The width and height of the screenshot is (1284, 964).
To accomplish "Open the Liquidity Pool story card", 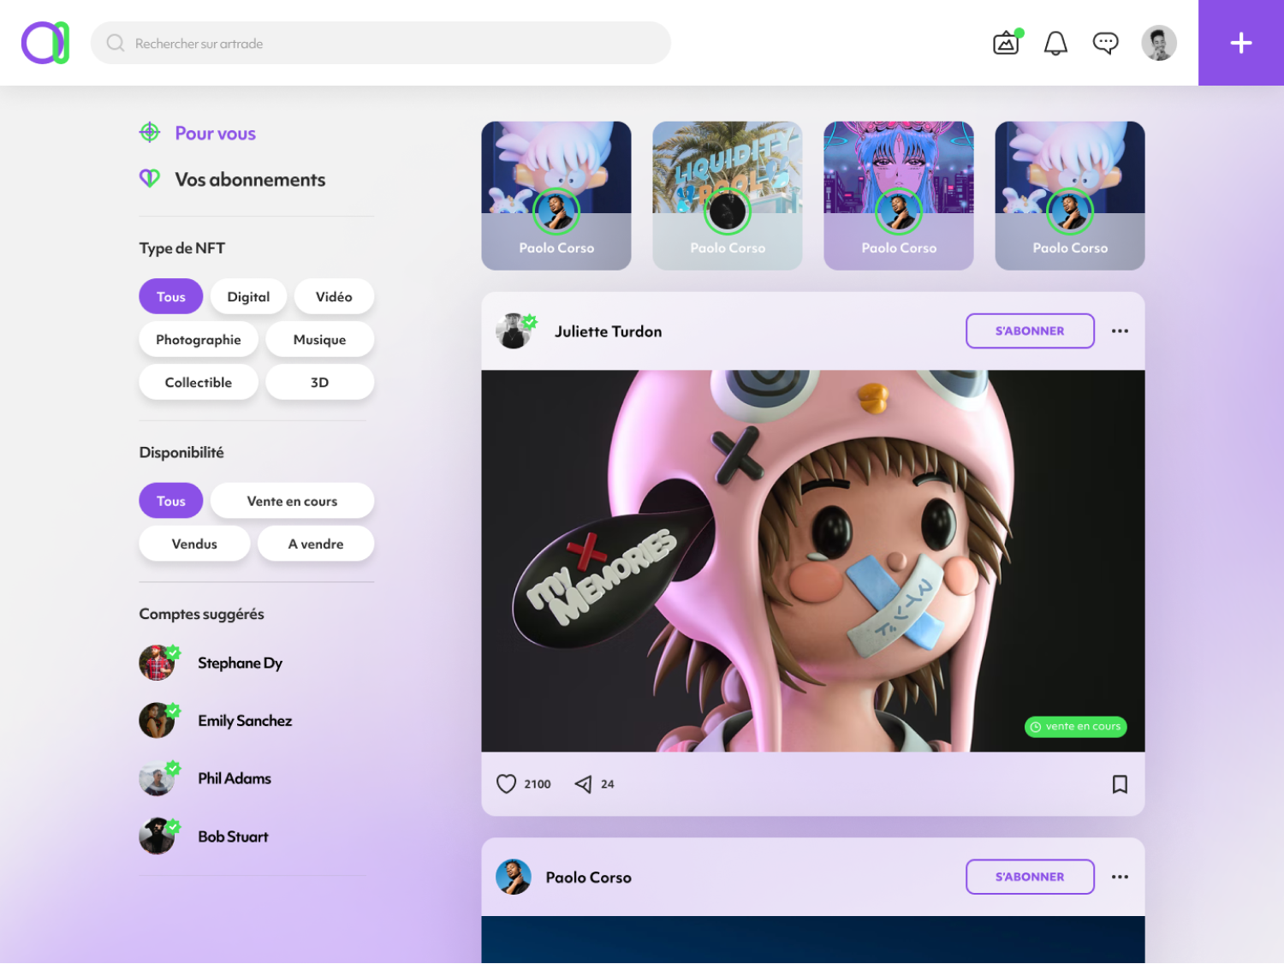I will [x=728, y=195].
